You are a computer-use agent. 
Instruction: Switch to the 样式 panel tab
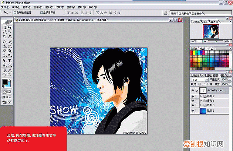211,48
